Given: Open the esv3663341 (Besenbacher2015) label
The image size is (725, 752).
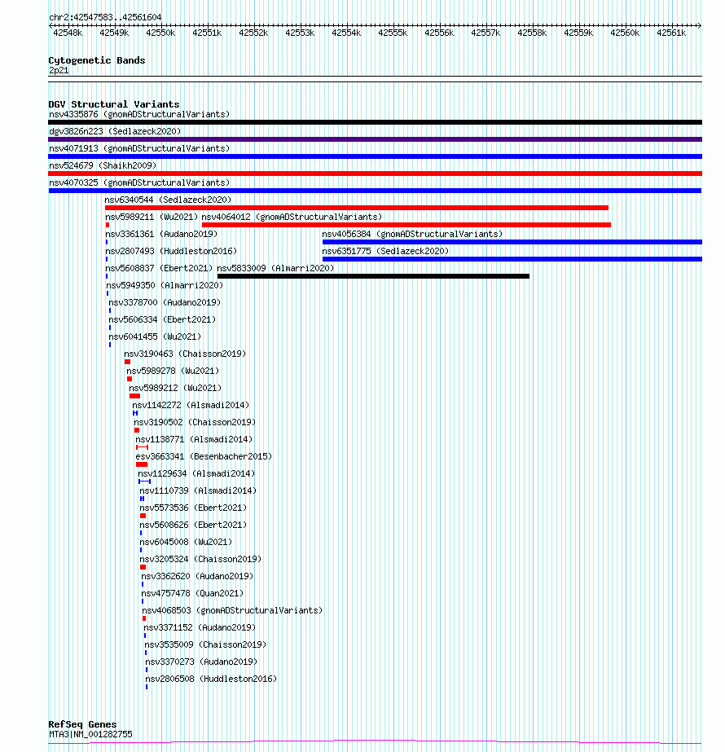Looking at the screenshot, I should pos(204,456).
